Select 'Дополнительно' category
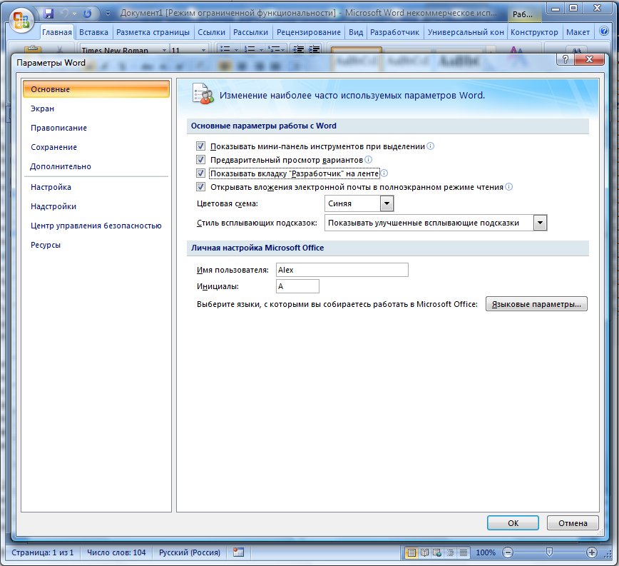 point(96,167)
